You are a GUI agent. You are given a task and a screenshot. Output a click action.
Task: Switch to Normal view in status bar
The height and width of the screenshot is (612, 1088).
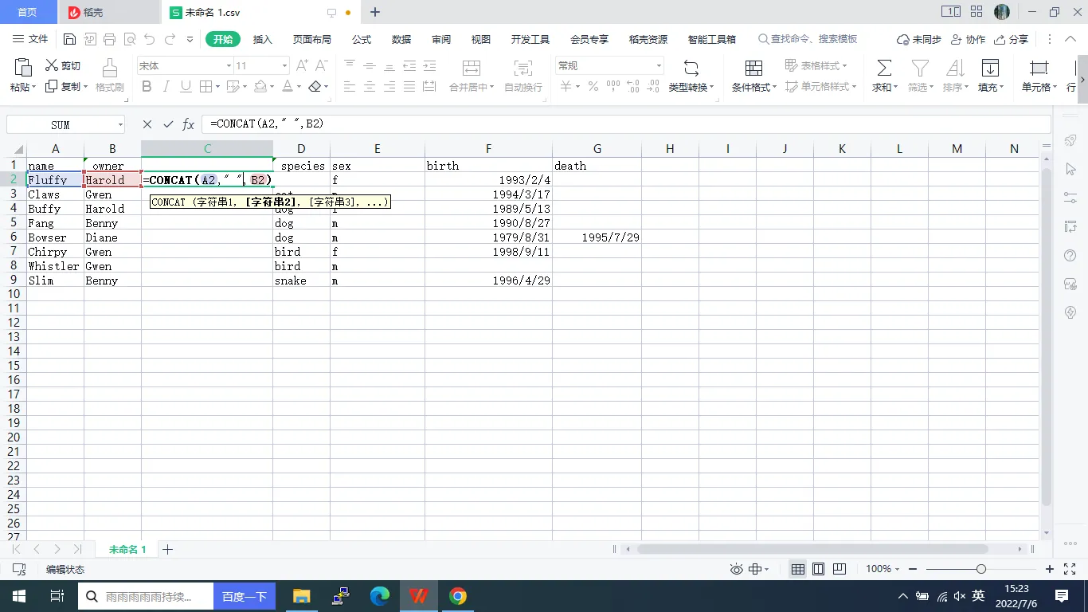[x=797, y=569]
